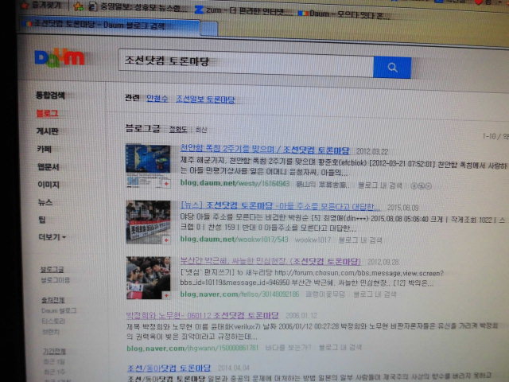Open the Daum logo homepage link
Screen dimensions: 509x382
click(60, 58)
